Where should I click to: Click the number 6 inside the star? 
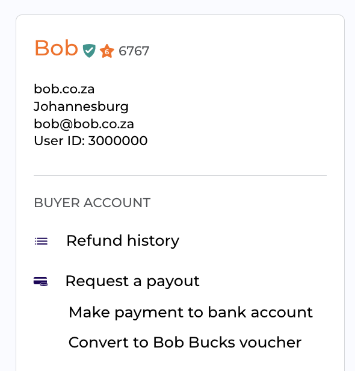[x=107, y=52]
